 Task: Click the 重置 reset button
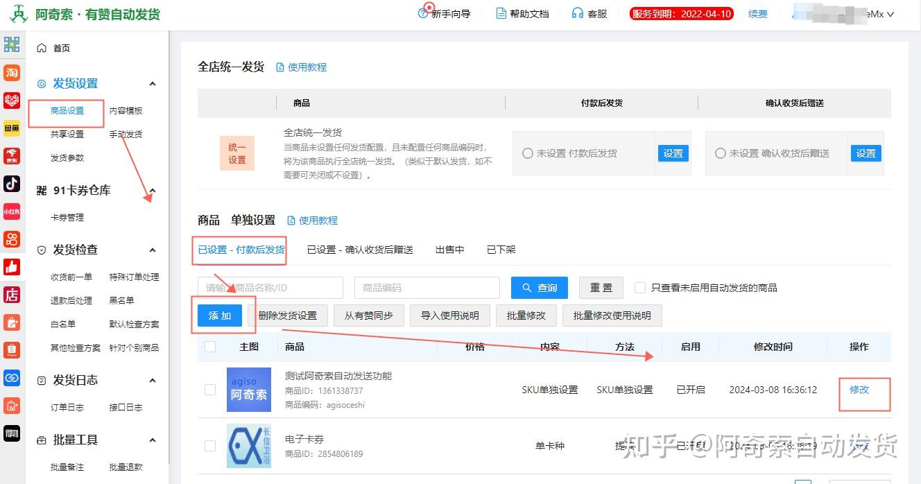point(601,288)
